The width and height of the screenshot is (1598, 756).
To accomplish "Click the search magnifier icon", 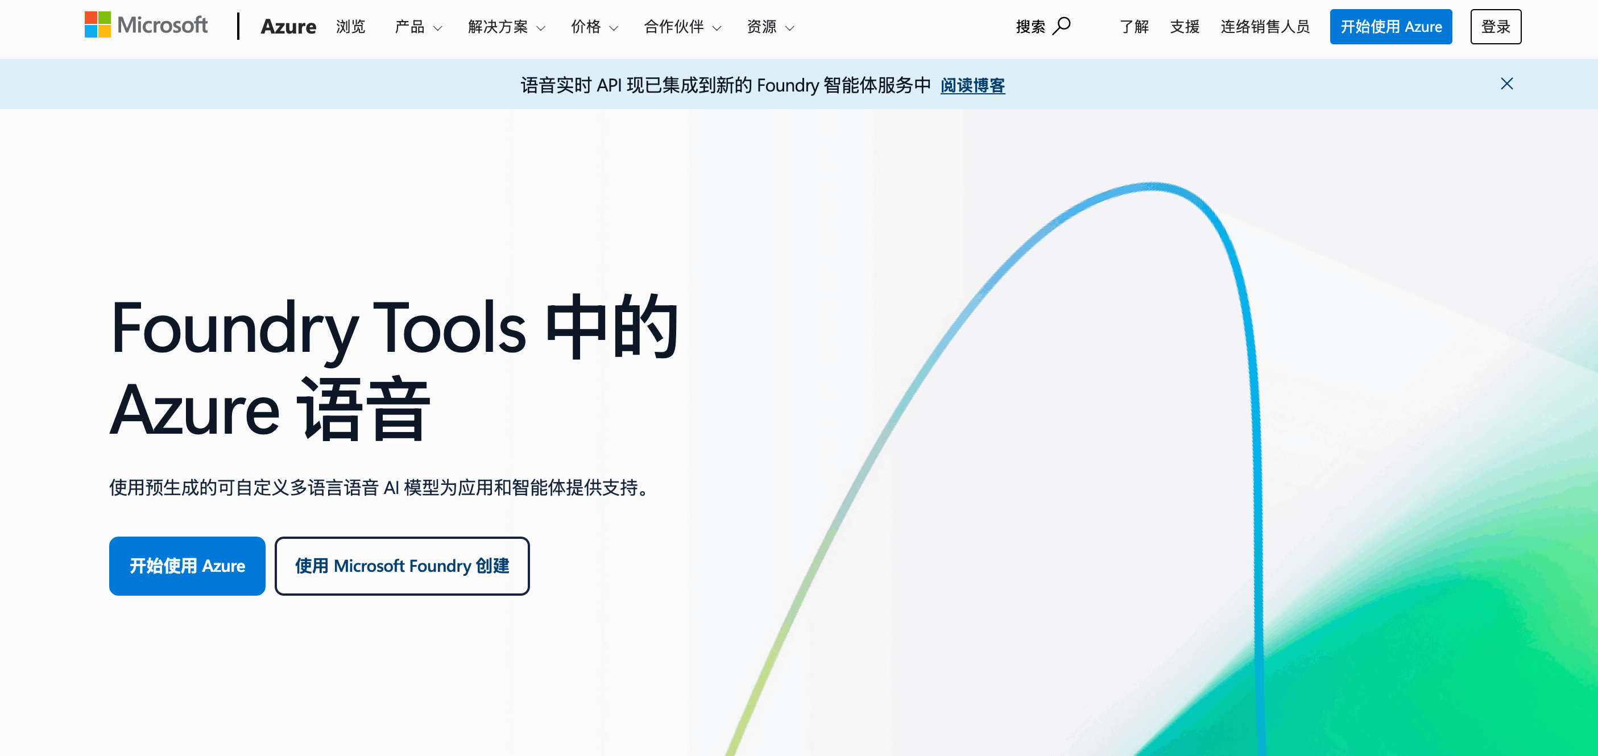I will click(1061, 26).
